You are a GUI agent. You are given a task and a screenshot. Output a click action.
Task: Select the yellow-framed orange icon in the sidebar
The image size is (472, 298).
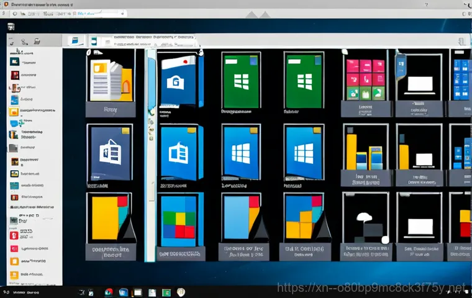point(14,112)
